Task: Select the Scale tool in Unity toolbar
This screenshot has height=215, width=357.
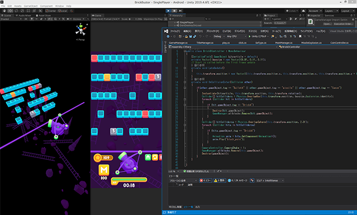Action: [22, 11]
